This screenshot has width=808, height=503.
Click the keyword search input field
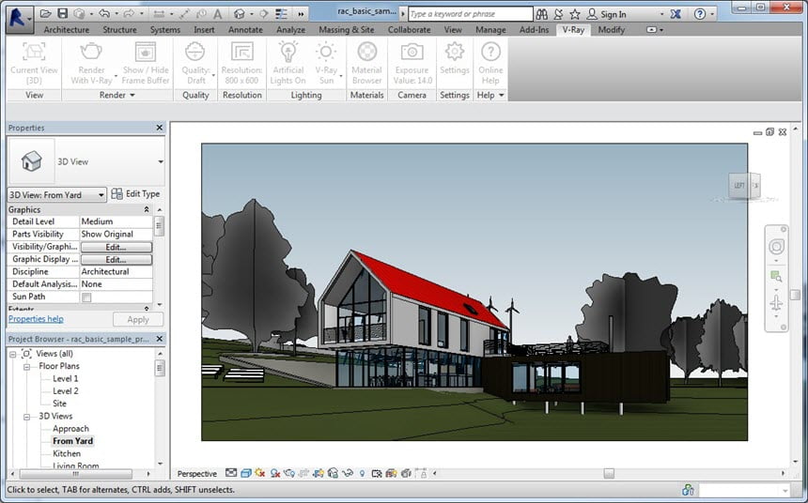coord(471,14)
